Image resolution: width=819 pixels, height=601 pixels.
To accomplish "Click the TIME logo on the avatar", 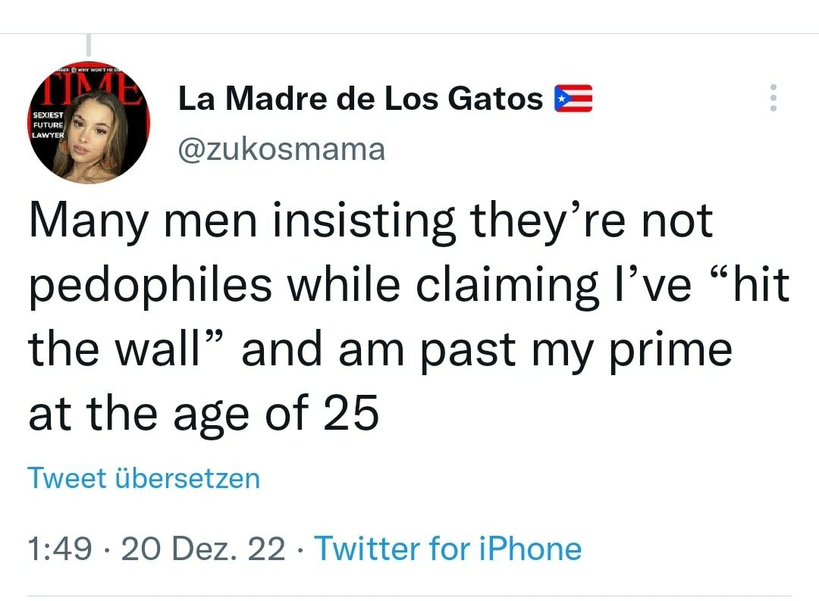I will [89, 85].
